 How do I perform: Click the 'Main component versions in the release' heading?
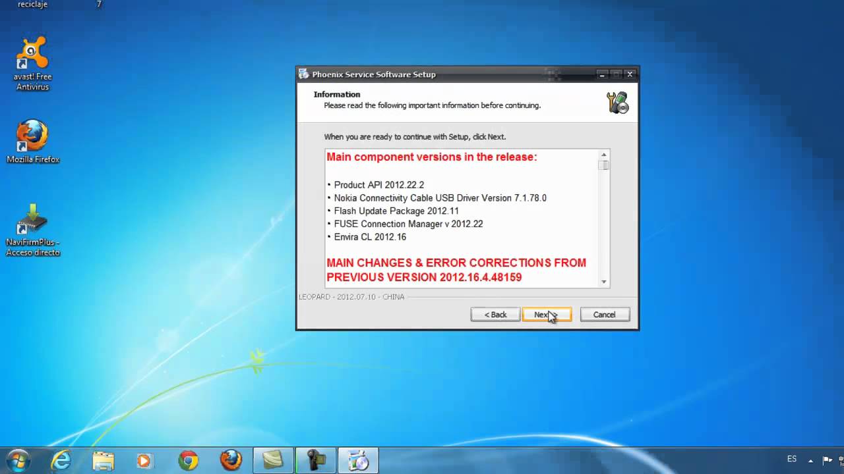[432, 157]
